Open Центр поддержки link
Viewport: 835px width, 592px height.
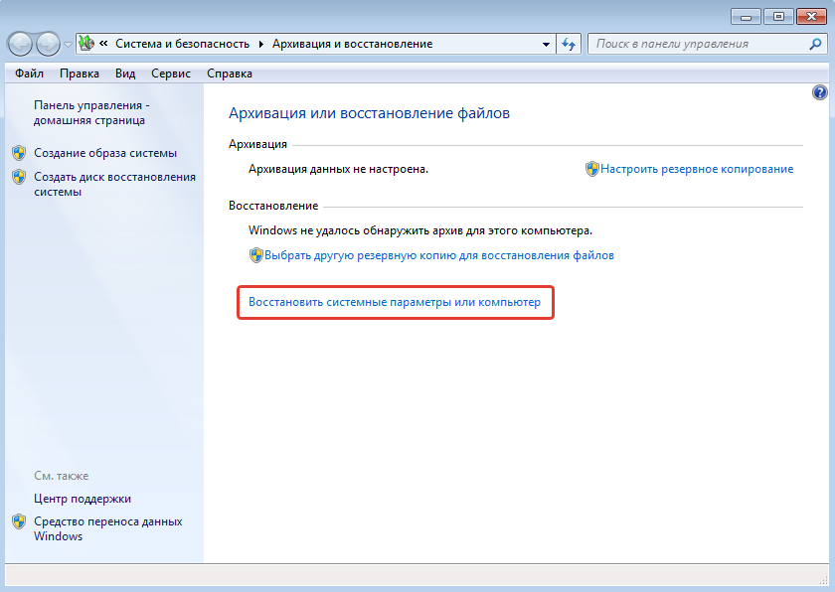(82, 499)
